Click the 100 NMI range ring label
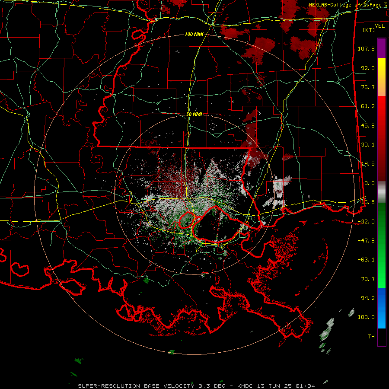This screenshot has height=389, width=389. pos(194,34)
